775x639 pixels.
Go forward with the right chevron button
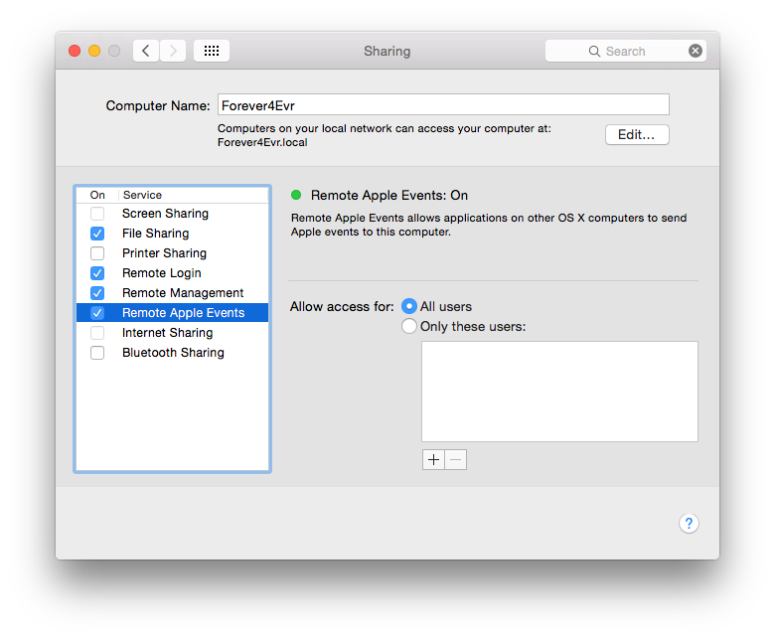(173, 51)
